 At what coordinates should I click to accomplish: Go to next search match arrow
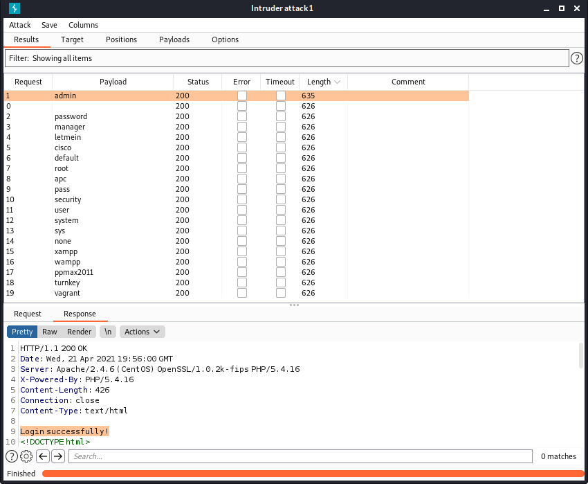58,456
